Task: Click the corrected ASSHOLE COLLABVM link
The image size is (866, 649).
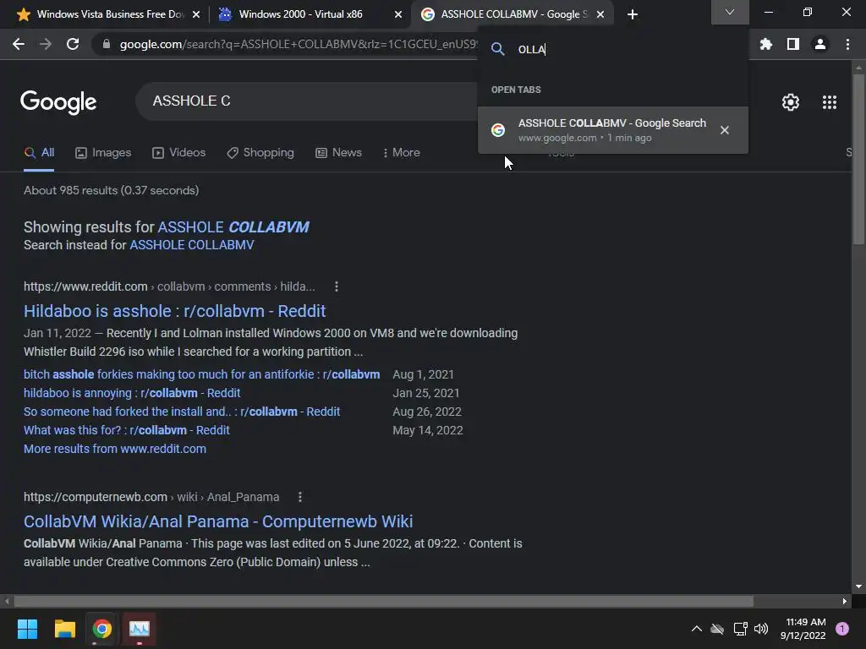Action: 233,226
